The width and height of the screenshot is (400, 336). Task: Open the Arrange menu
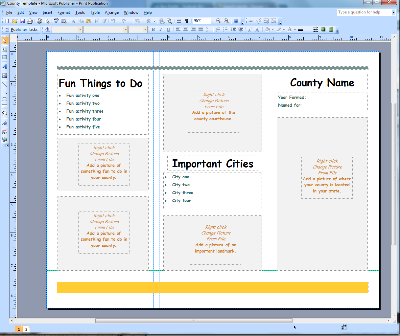[112, 12]
